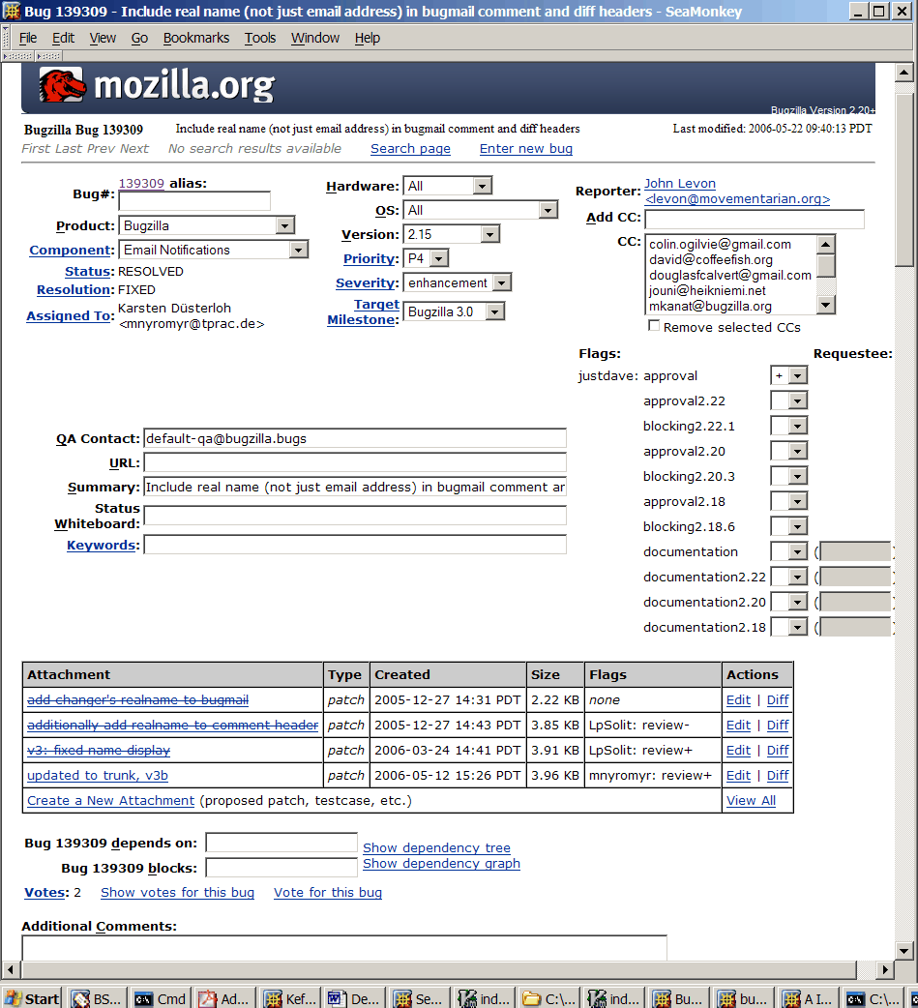The width and height of the screenshot is (918, 1008).
Task: Open the Priority P4 dropdown
Action: [426, 258]
